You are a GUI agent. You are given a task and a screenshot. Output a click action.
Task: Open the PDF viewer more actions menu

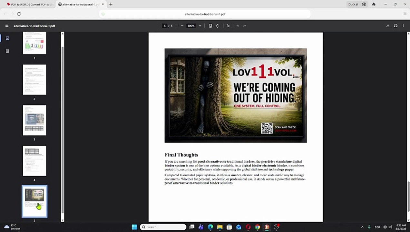pos(403,26)
